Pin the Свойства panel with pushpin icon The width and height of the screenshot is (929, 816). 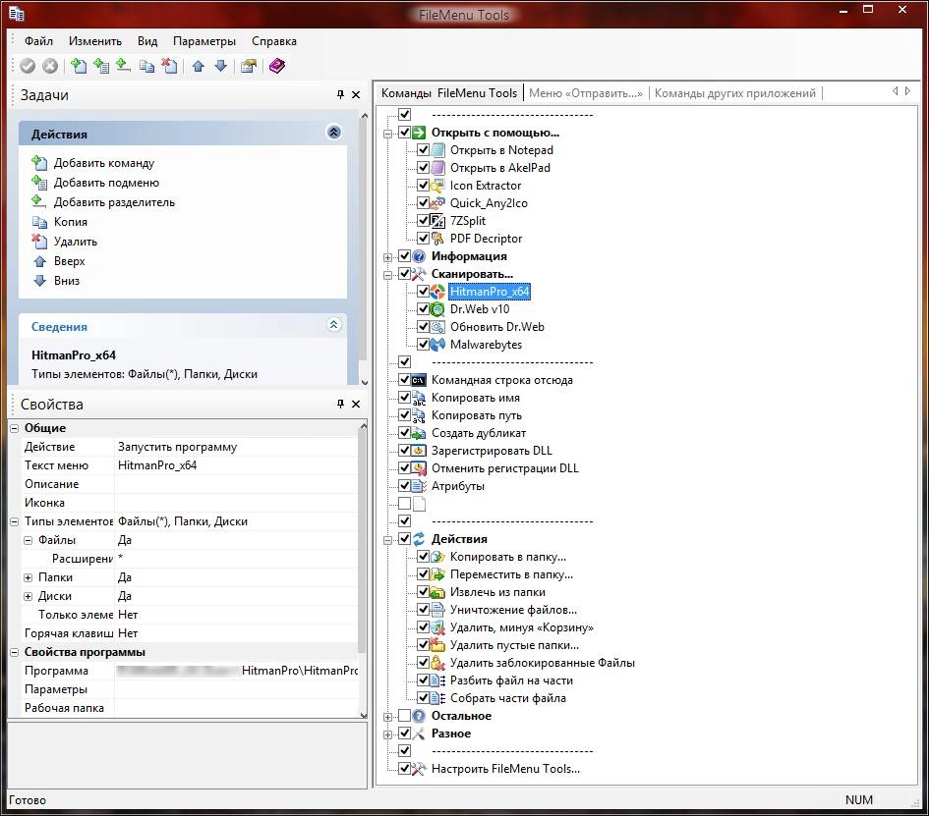340,404
